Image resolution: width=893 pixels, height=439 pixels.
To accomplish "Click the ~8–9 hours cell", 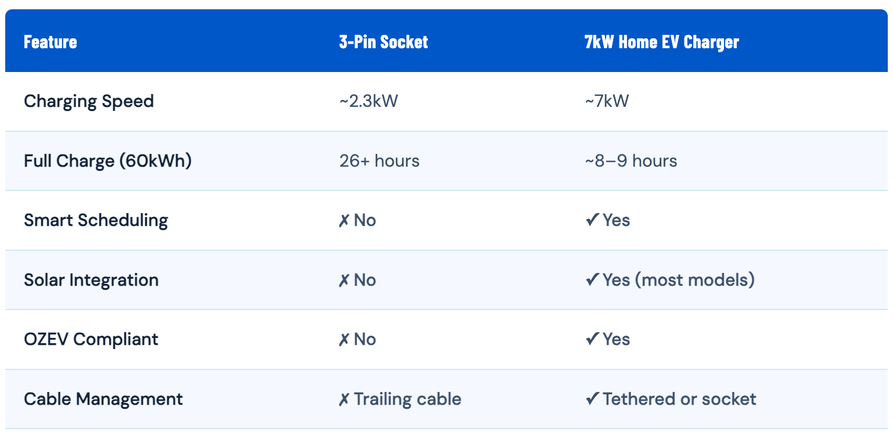I will (x=631, y=161).
